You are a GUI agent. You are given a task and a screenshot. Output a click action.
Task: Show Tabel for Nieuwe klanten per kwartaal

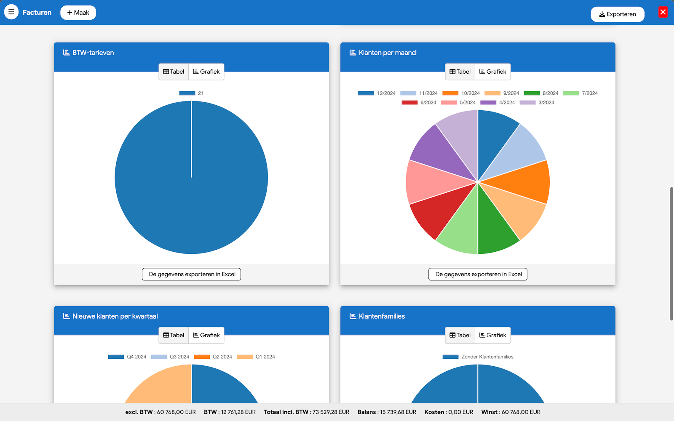click(174, 335)
